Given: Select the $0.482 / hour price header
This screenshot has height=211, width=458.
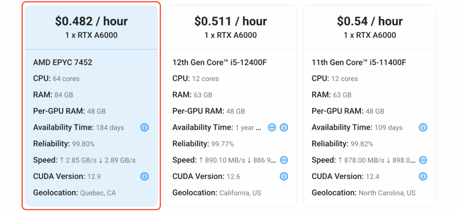Looking at the screenshot, I should click(x=91, y=21).
